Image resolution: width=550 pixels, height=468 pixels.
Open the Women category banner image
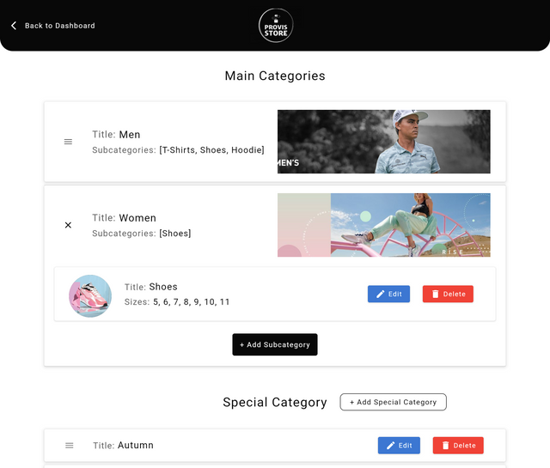coord(384,225)
